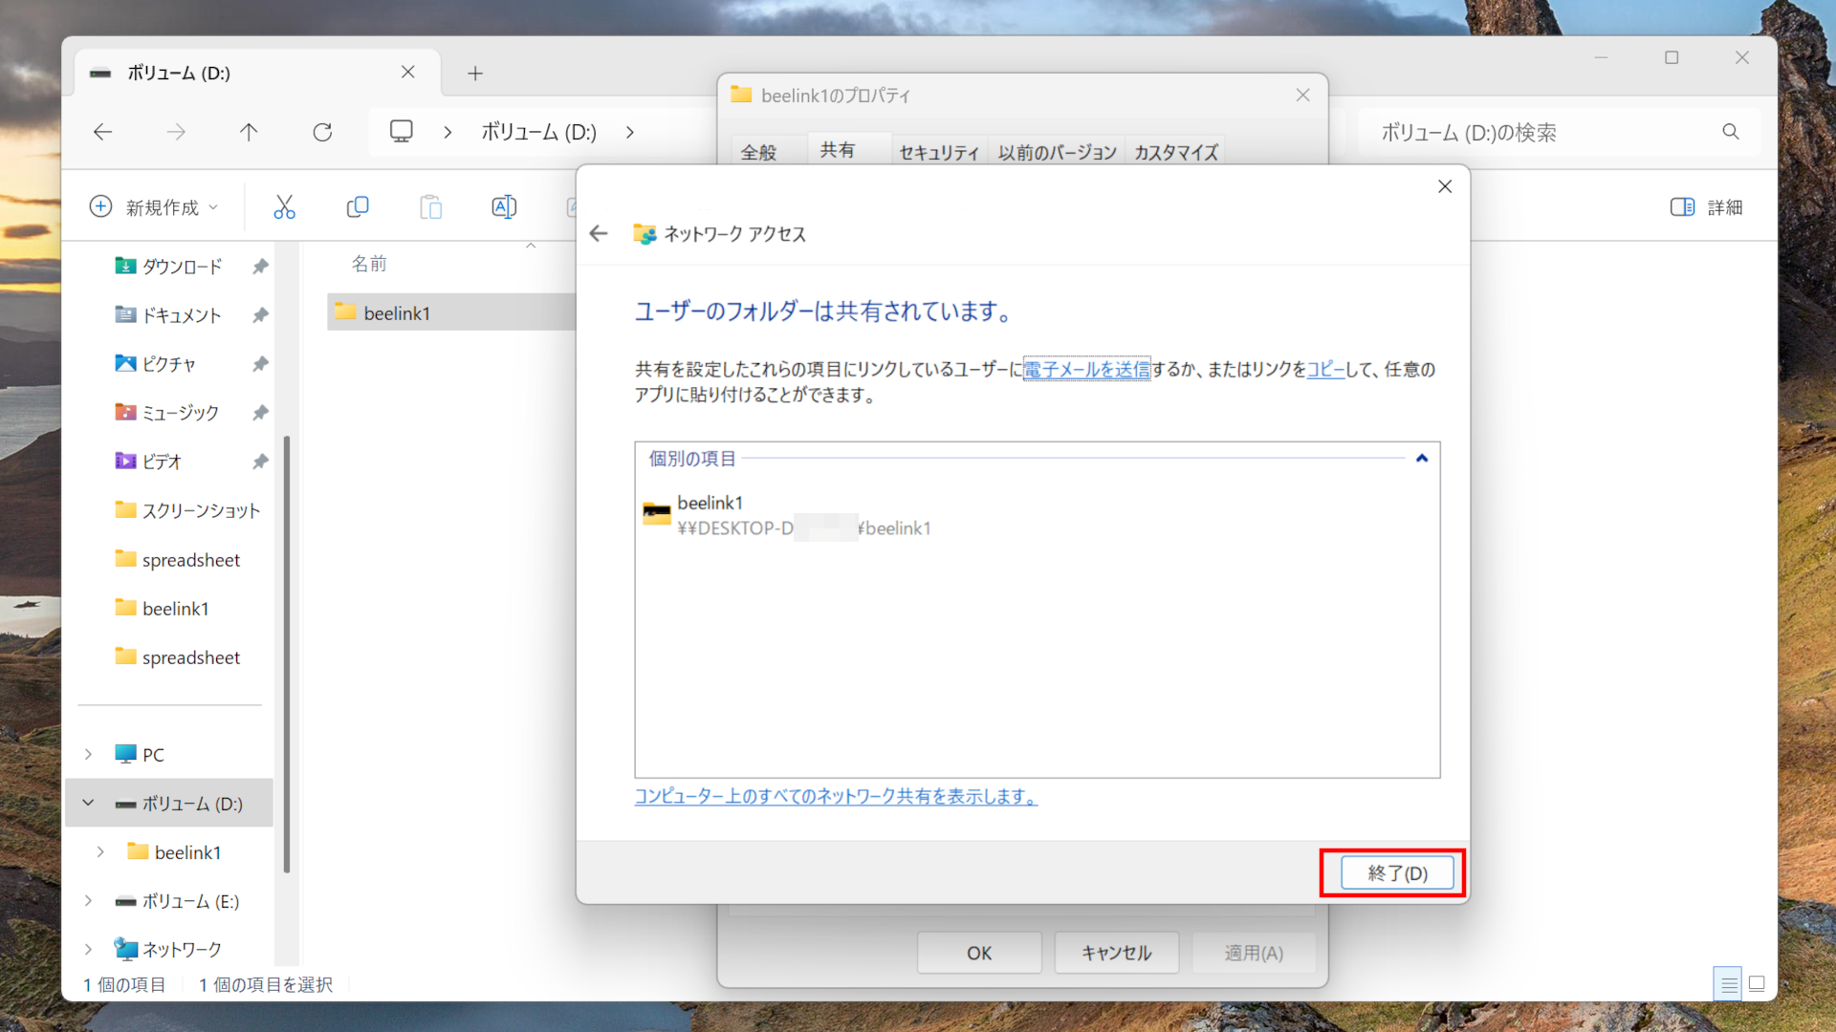
Task: Click the Copy icon in the toolbar
Action: (x=358, y=206)
